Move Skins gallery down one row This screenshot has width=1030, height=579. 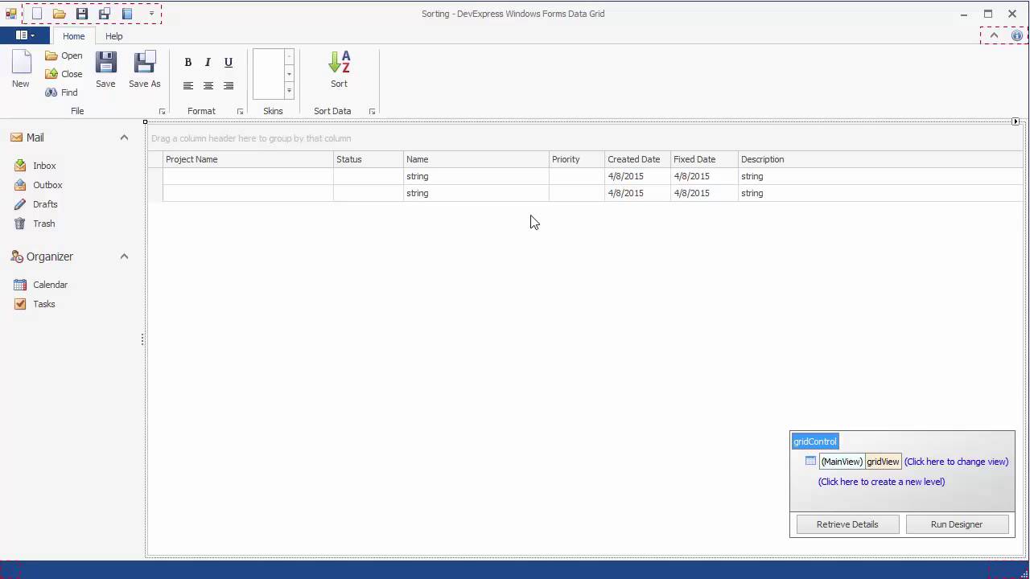coord(289,74)
